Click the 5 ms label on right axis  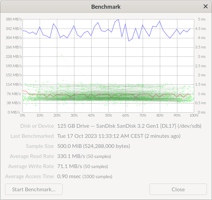tap(202, 19)
